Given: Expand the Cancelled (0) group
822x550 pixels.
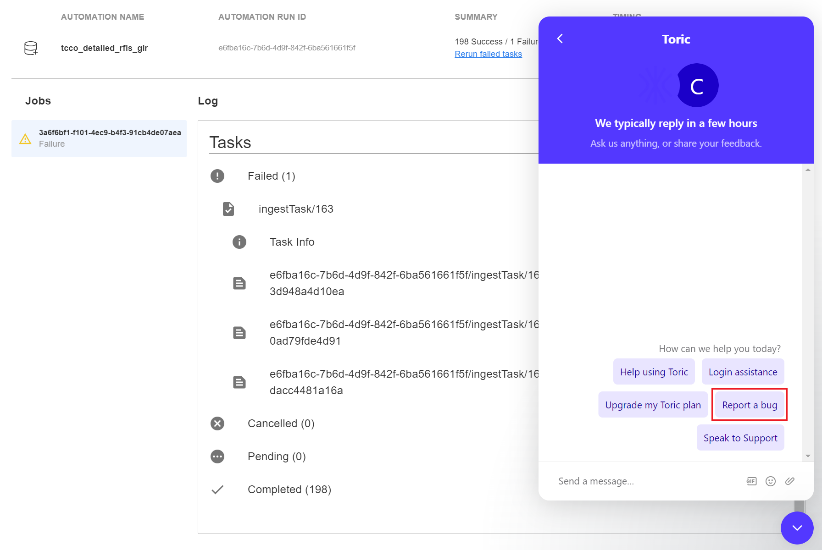Looking at the screenshot, I should coord(281,423).
